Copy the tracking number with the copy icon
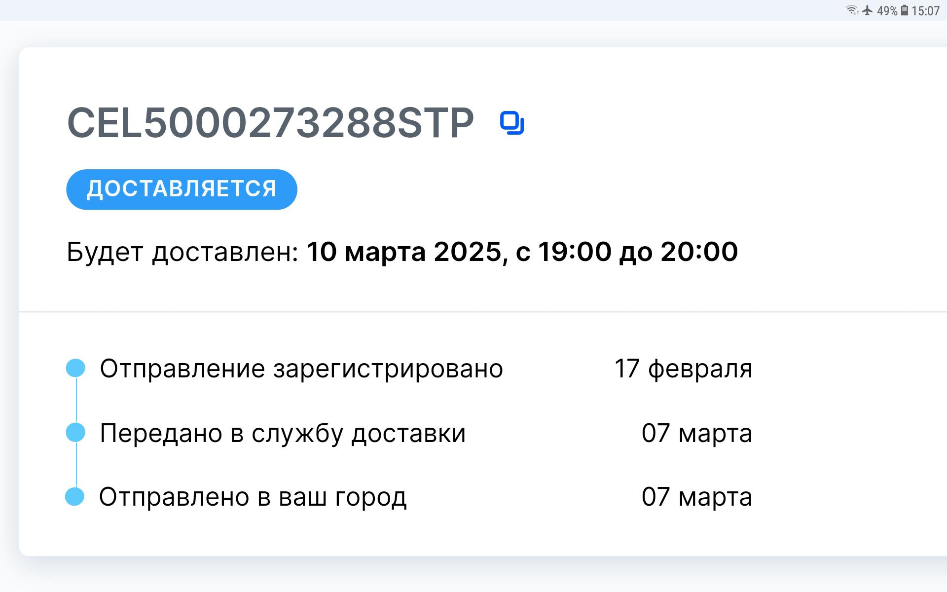Image resolution: width=947 pixels, height=592 pixels. pyautogui.click(x=512, y=123)
